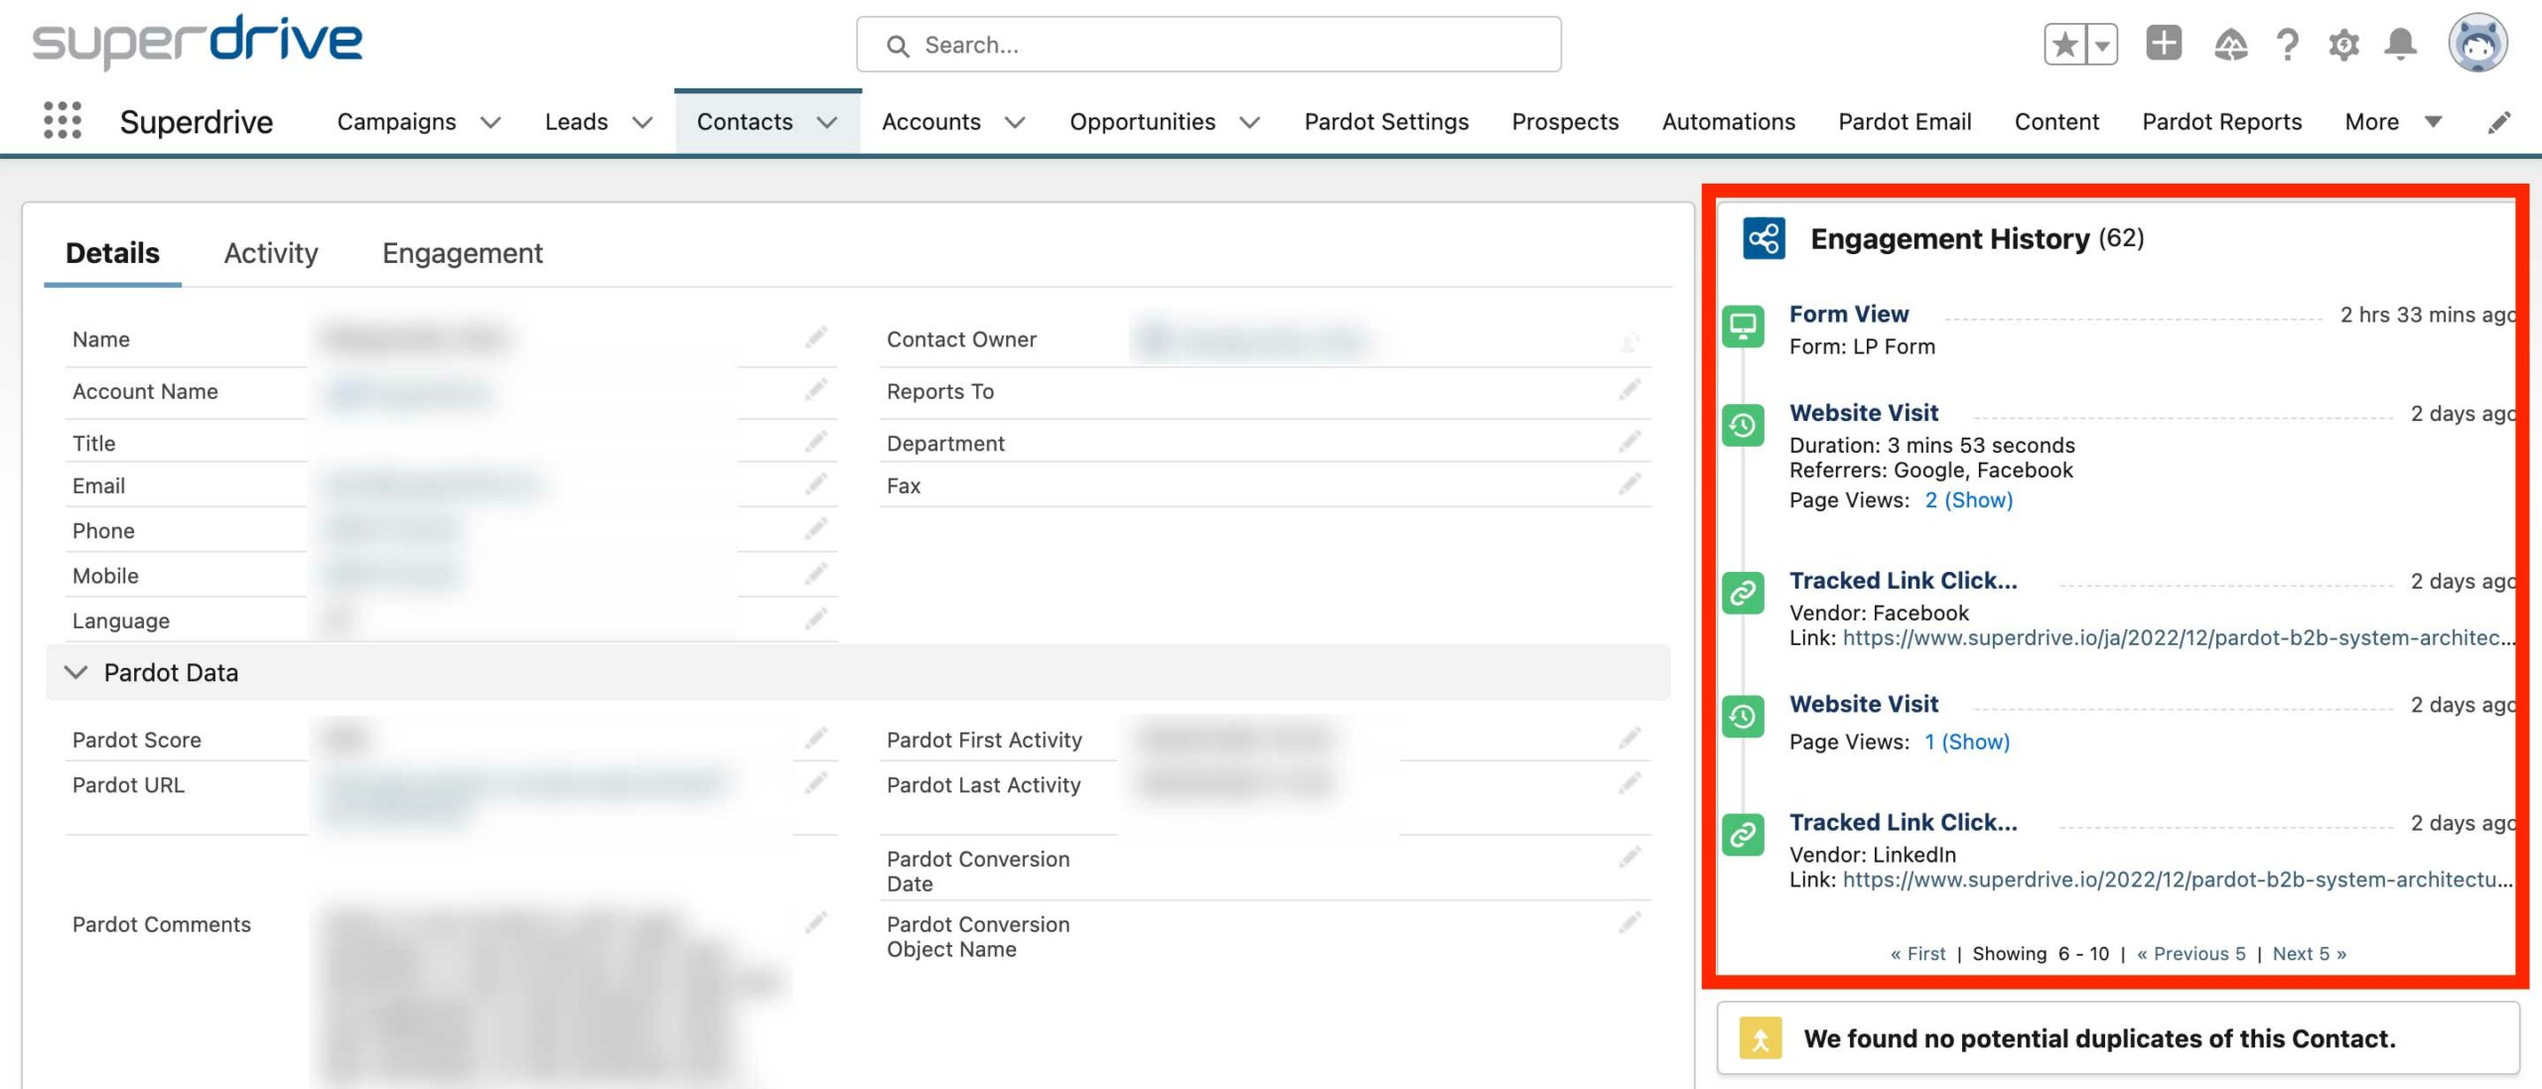Open the Prospects nav item
2542x1089 pixels.
1565,122
